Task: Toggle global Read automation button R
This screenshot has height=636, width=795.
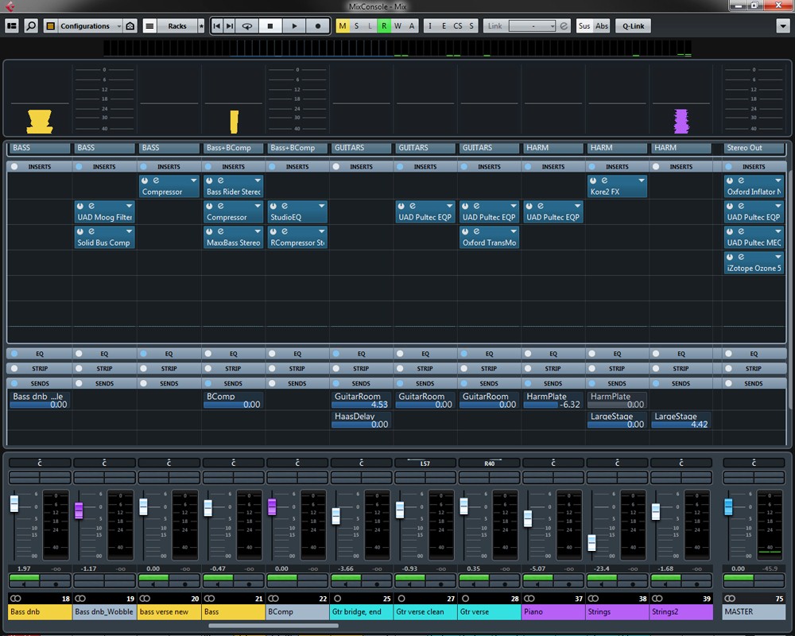Action: [x=384, y=26]
